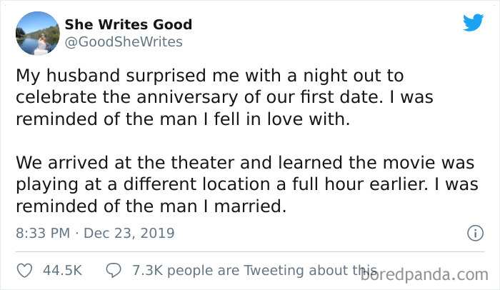Image resolution: width=500 pixels, height=290 pixels.
Task: Open the tweet info circle icon
Action: click(x=473, y=233)
